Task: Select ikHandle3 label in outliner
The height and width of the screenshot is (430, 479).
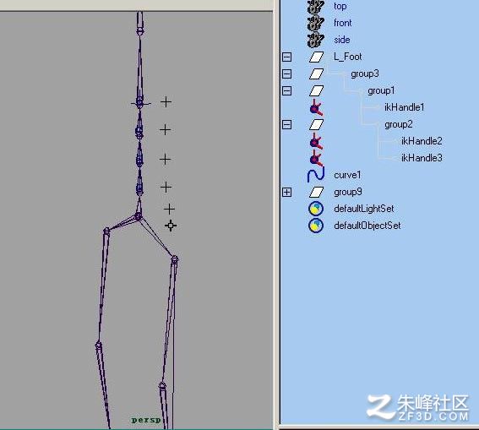Action: [x=422, y=158]
